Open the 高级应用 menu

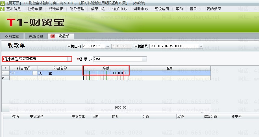(162, 9)
